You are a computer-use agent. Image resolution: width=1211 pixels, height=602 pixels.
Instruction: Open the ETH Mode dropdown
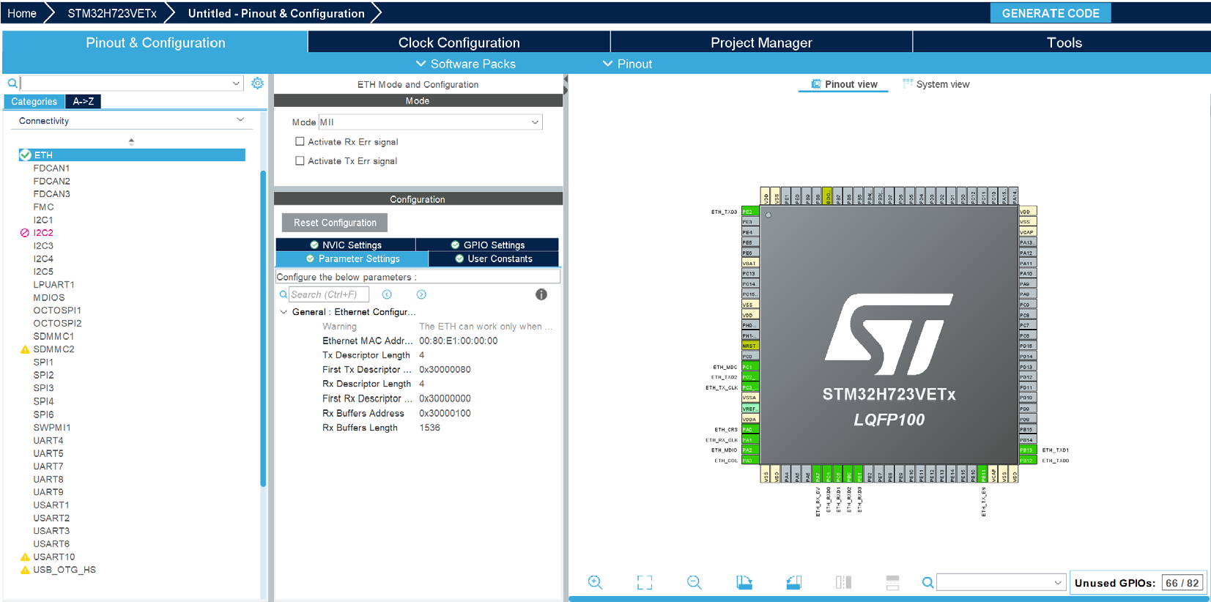(430, 122)
